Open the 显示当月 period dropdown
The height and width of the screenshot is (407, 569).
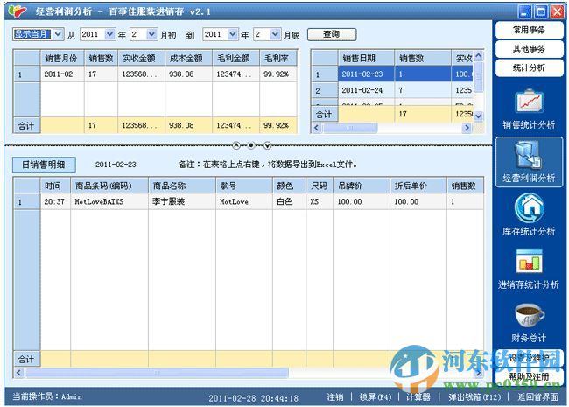[x=58, y=34]
